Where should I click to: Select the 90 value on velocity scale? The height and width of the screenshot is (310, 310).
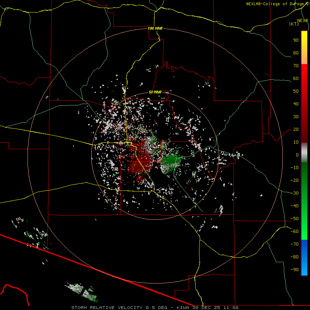296,40
